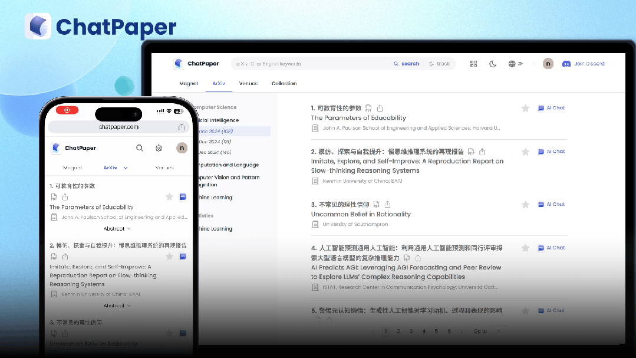Open the language globe selector
Screen dimensions: 636x358
[x=516, y=64]
